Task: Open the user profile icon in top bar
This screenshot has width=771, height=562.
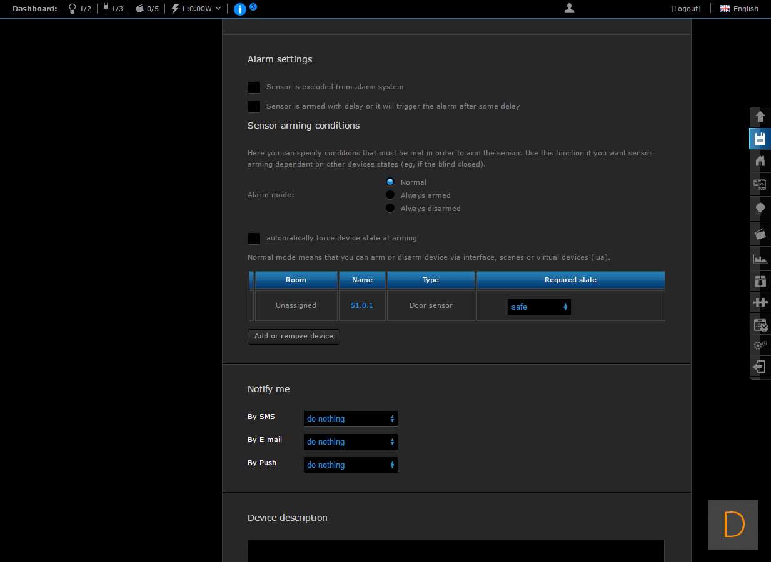Action: click(569, 8)
